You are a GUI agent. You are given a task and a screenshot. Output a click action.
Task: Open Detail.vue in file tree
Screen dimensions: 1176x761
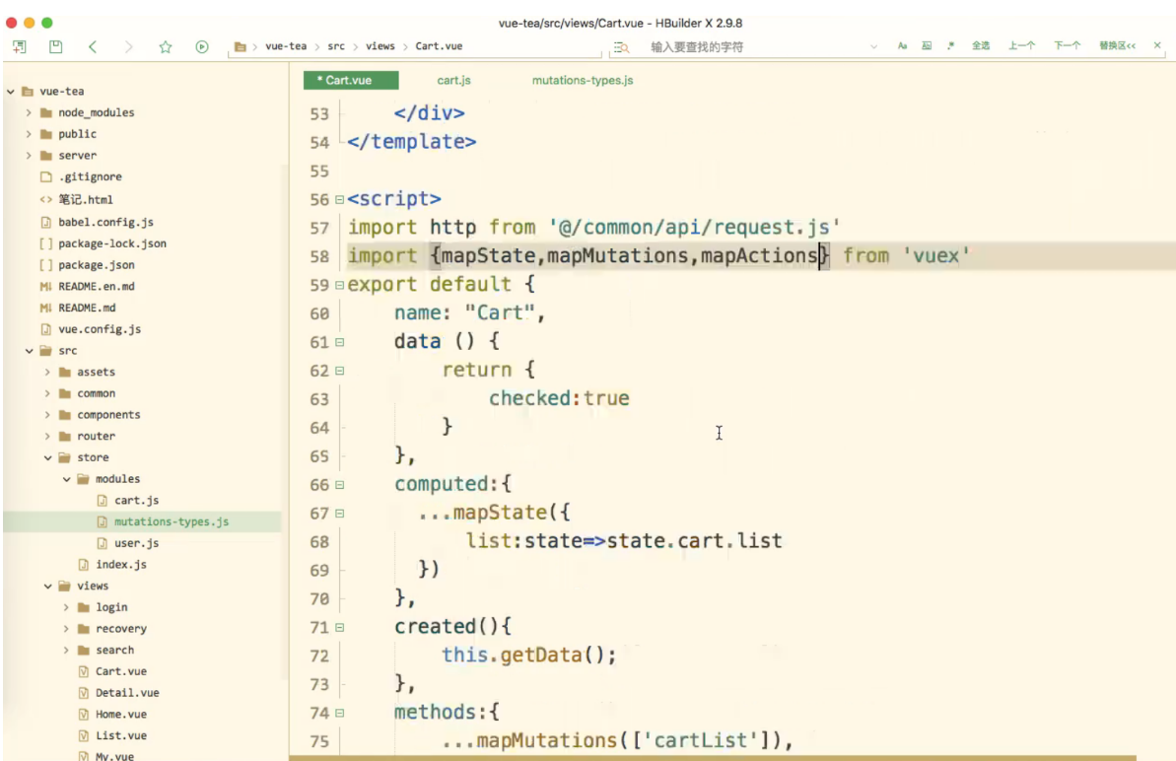tap(127, 693)
